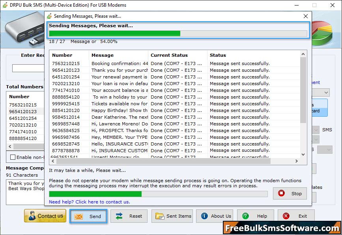Screen dimensions: 342x235
Task: Close the Sending Messages dialog
Action: 306,16
